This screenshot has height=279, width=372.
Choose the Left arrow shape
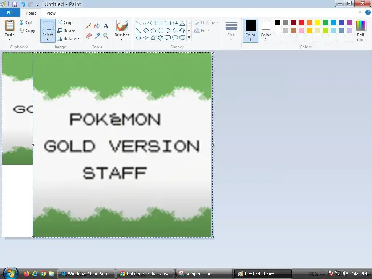click(175, 31)
